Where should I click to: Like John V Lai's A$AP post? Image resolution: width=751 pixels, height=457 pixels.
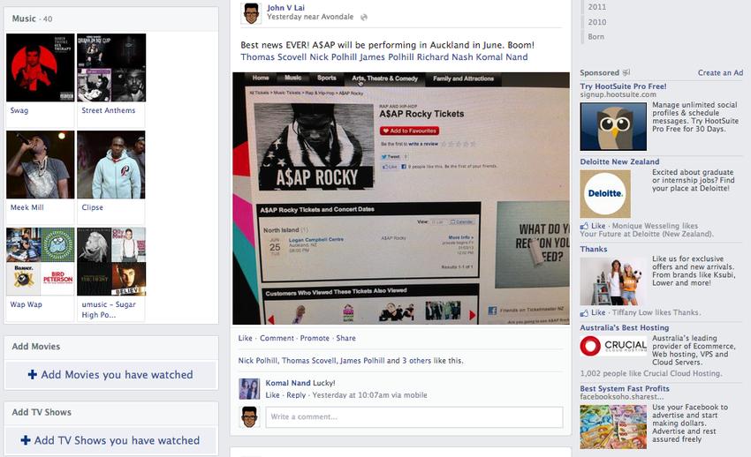click(245, 338)
